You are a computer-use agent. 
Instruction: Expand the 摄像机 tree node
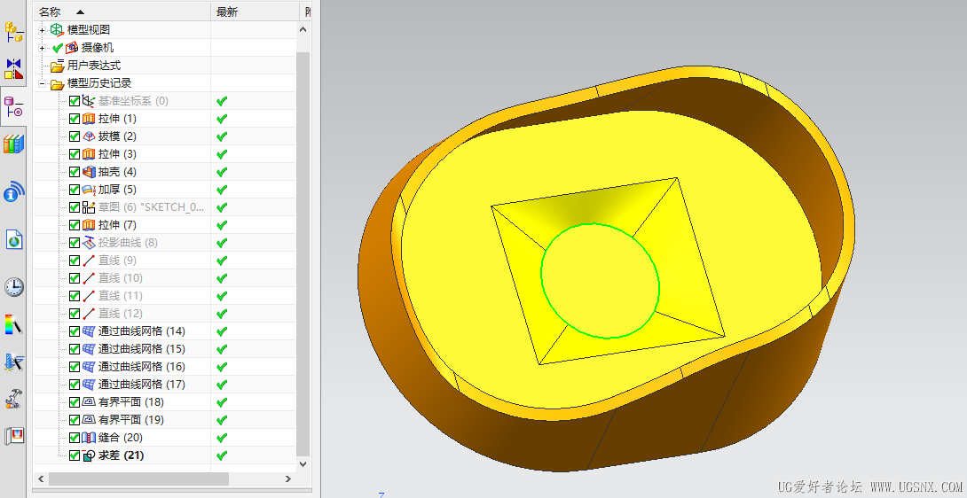pyautogui.click(x=42, y=48)
